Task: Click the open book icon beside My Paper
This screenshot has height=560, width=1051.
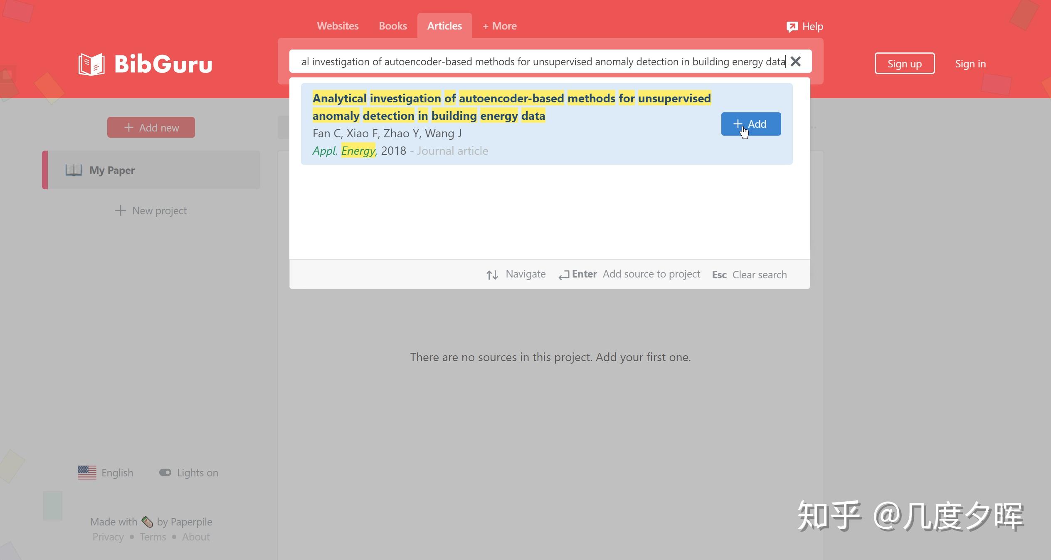Action: tap(74, 170)
